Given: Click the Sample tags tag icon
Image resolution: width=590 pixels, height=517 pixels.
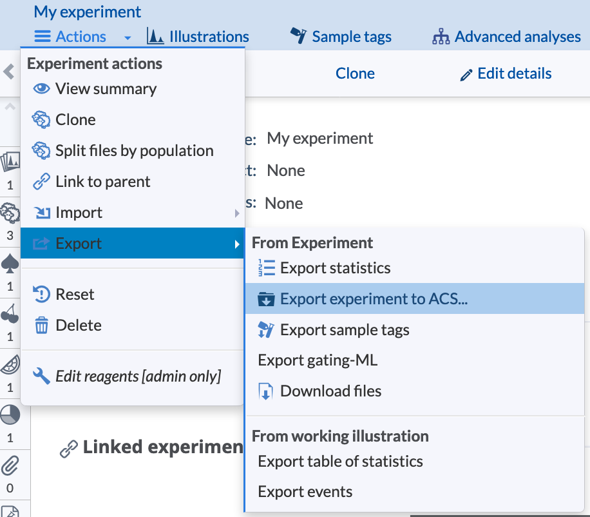Looking at the screenshot, I should click(298, 35).
